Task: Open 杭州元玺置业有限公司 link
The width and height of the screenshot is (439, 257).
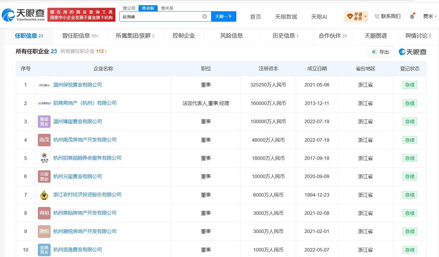Action: point(78,176)
